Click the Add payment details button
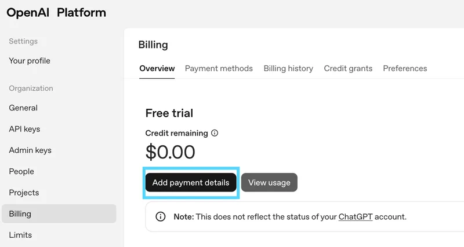Viewport: 464px width, 247px height. pyautogui.click(x=191, y=182)
